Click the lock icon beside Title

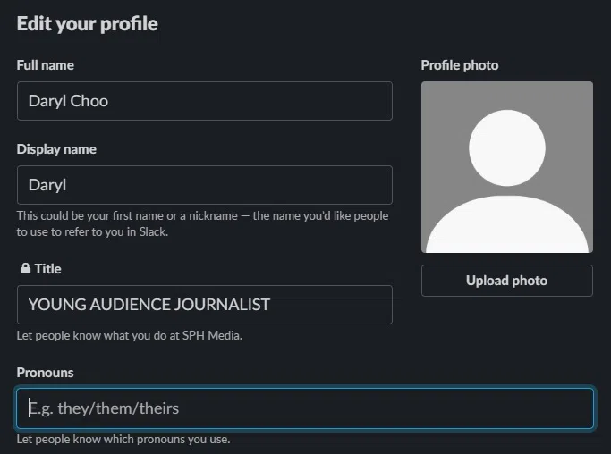(x=23, y=268)
